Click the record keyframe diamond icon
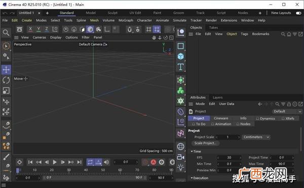Viewport: 304px width, 188px height. [19, 162]
